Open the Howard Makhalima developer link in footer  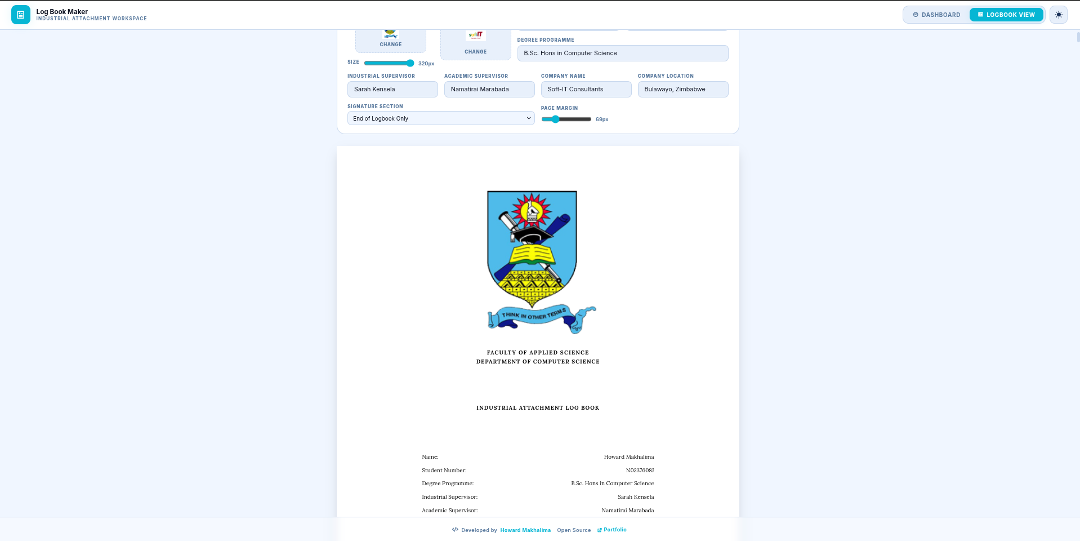pyautogui.click(x=525, y=530)
